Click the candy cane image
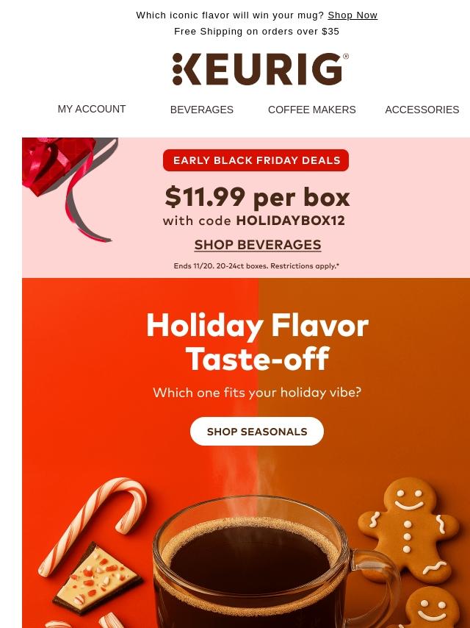470x628 pixels. [x=93, y=524]
